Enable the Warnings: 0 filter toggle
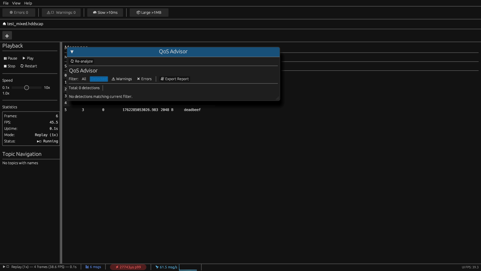The width and height of the screenshot is (481, 271). [61, 12]
